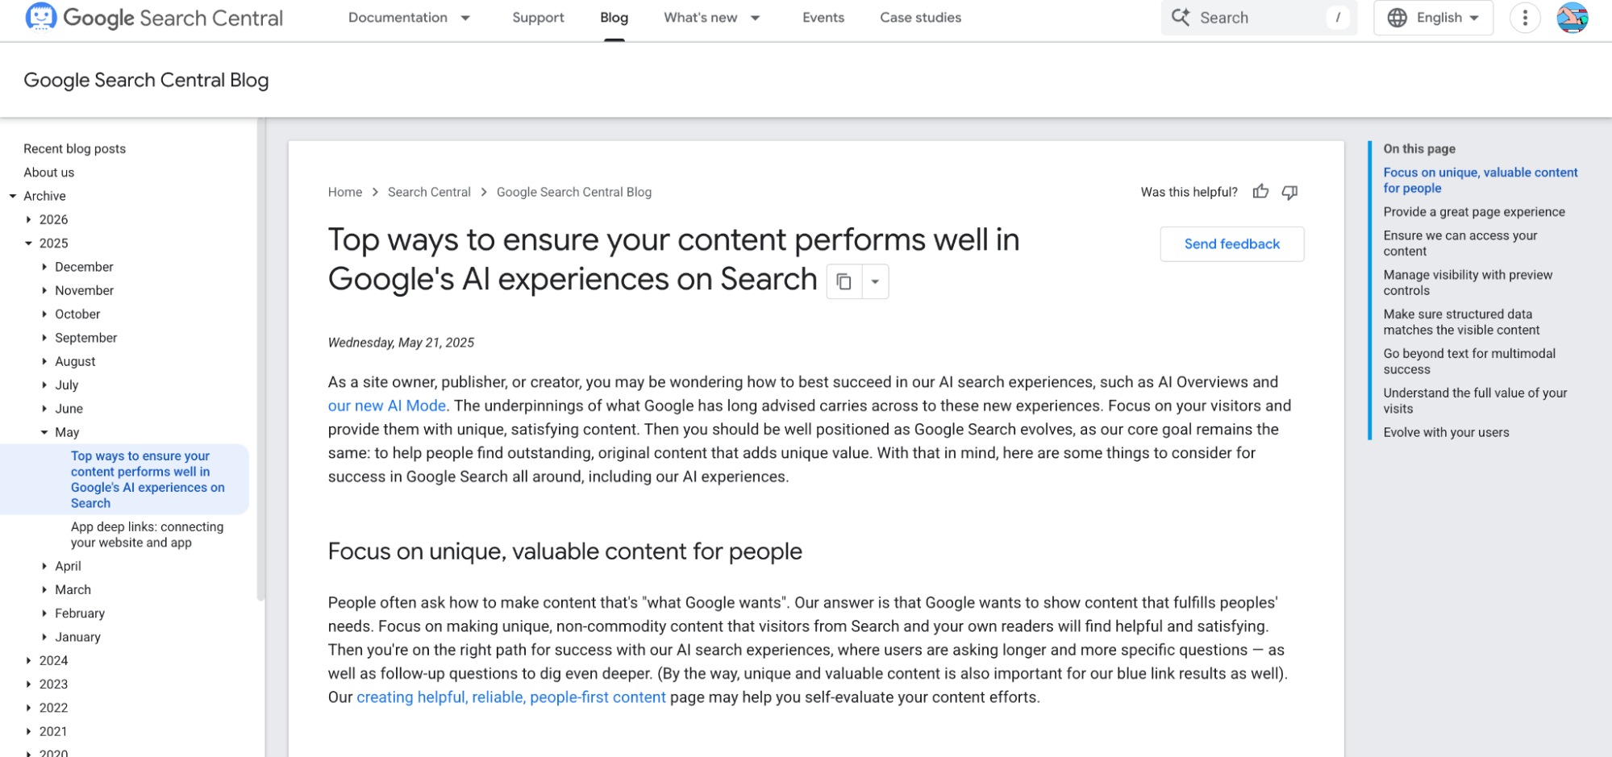This screenshot has height=757, width=1612.
Task: Click the Send feedback button
Action: (1231, 244)
